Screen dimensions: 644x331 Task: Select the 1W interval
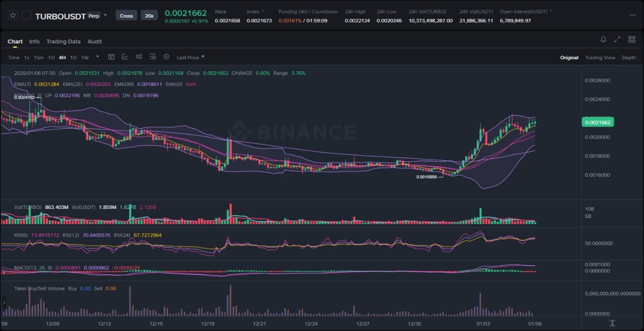(85, 57)
